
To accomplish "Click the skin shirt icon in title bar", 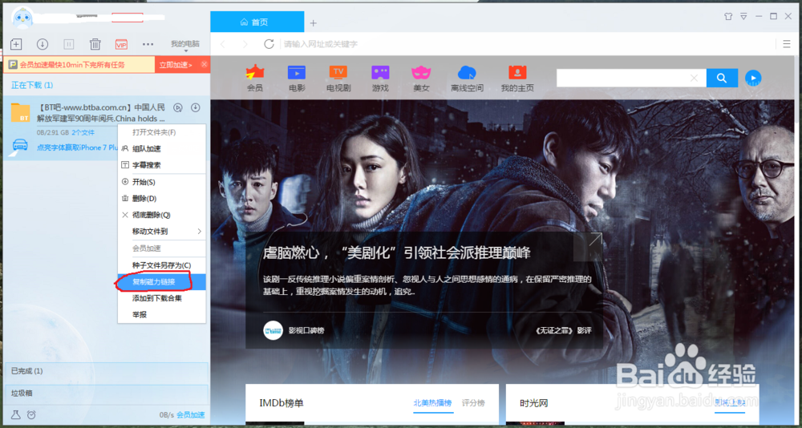I will [x=728, y=16].
